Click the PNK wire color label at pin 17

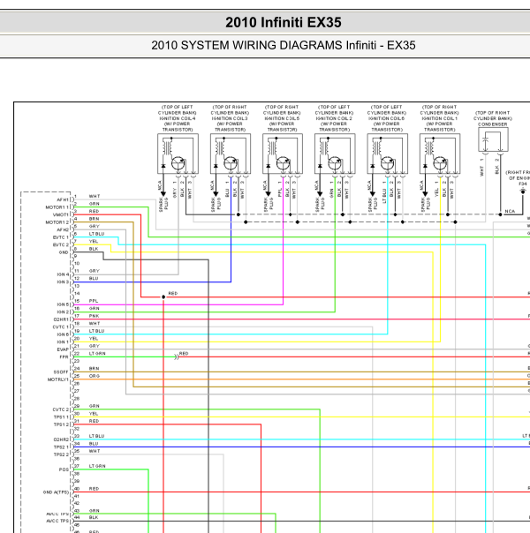click(x=94, y=316)
